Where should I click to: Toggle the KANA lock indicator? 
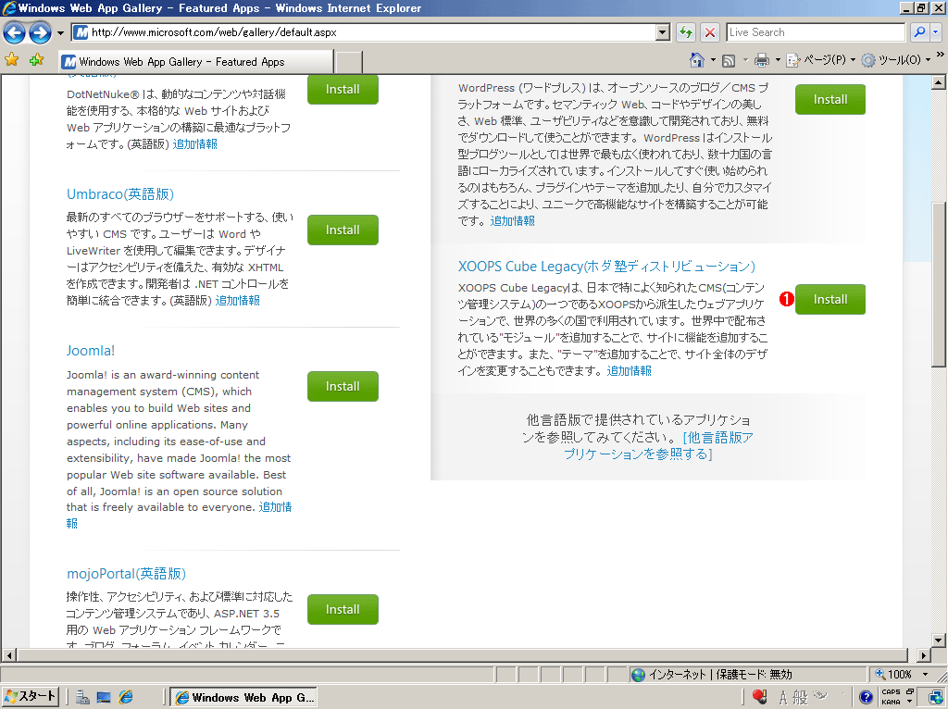click(x=891, y=703)
